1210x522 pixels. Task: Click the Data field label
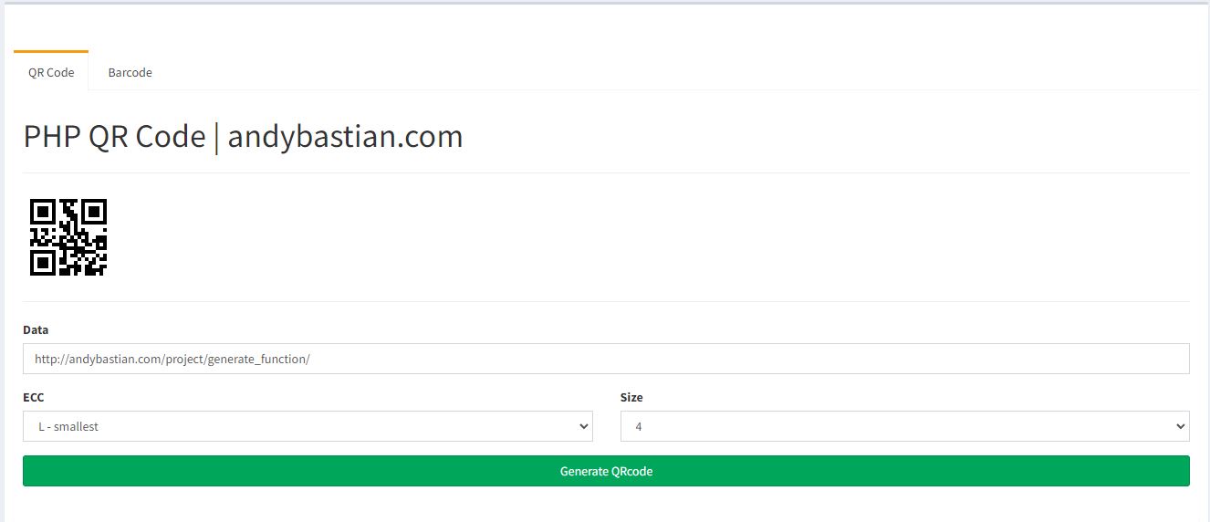(x=36, y=329)
